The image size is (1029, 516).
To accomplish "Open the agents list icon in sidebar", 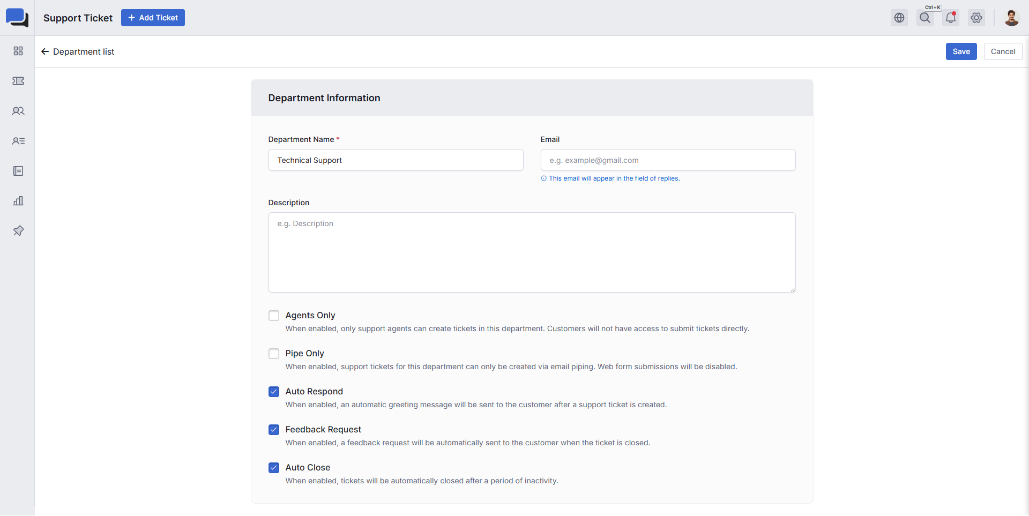I will (18, 141).
